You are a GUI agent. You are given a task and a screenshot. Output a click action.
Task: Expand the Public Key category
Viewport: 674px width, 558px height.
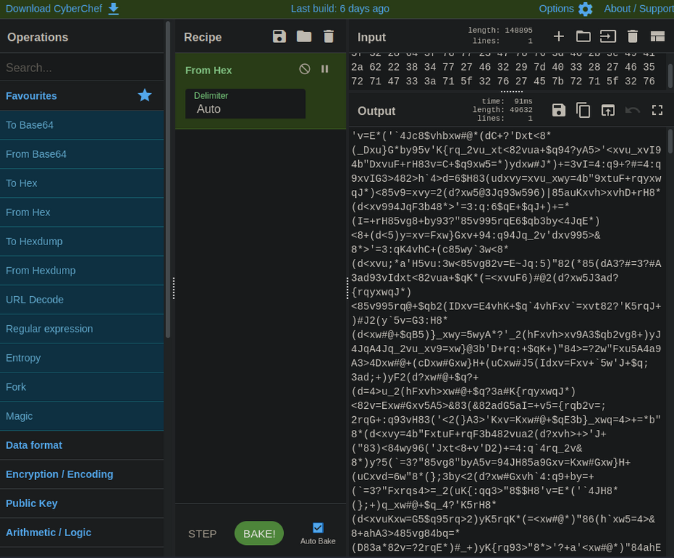point(33,503)
